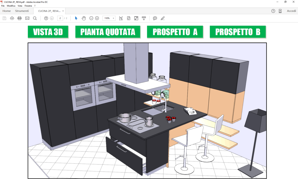Image resolution: width=298 pixels, height=179 pixels.
Task: Send file by email envelope icon
Action: (x=27, y=18)
